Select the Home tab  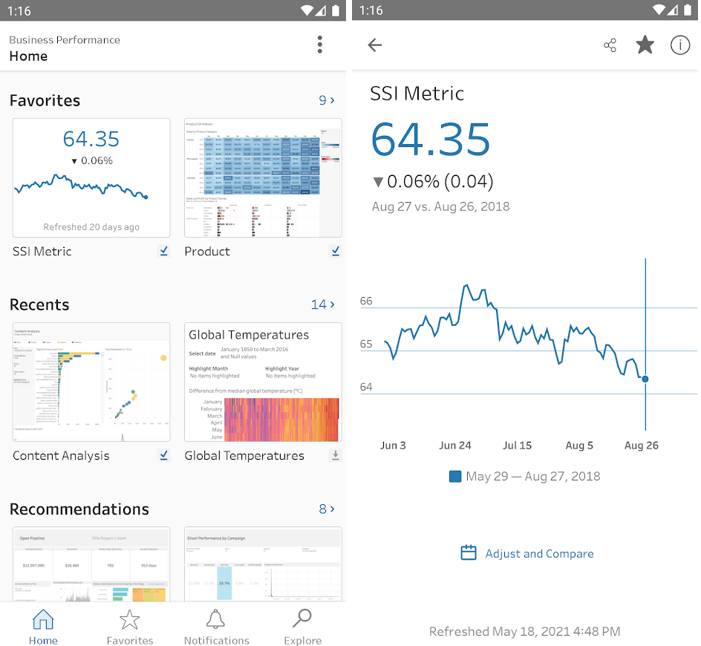pos(43,626)
